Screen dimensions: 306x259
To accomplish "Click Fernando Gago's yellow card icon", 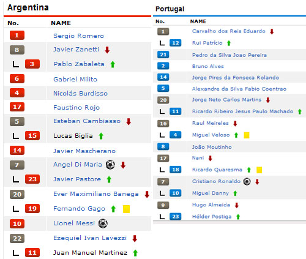I will point(126,209).
